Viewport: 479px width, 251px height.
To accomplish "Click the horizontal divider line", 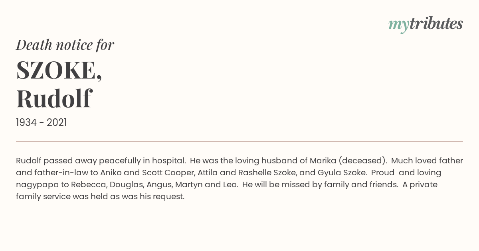I will (239, 141).
